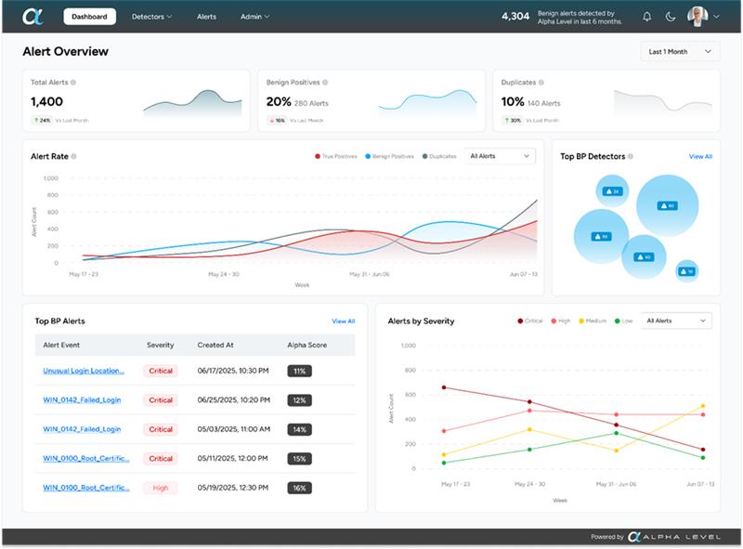Open the Detectors menu in the navbar
Screen dimensions: 743x549
(x=151, y=17)
